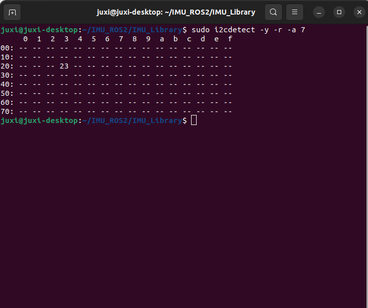Click the column header 5

(x=94, y=39)
